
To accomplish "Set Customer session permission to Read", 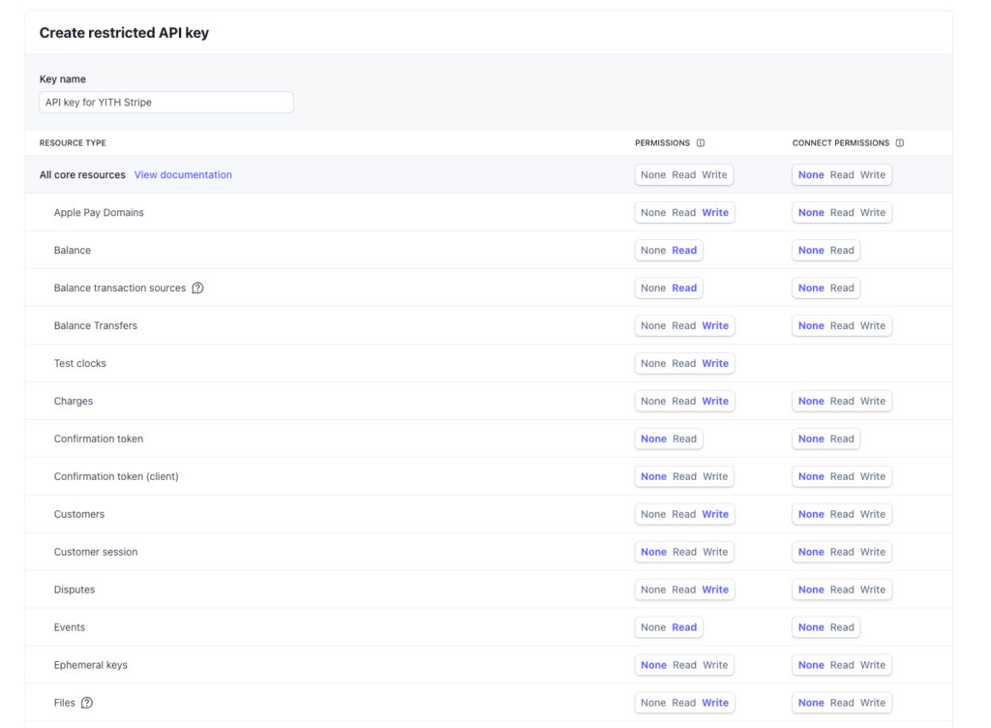I will pyautogui.click(x=684, y=553).
